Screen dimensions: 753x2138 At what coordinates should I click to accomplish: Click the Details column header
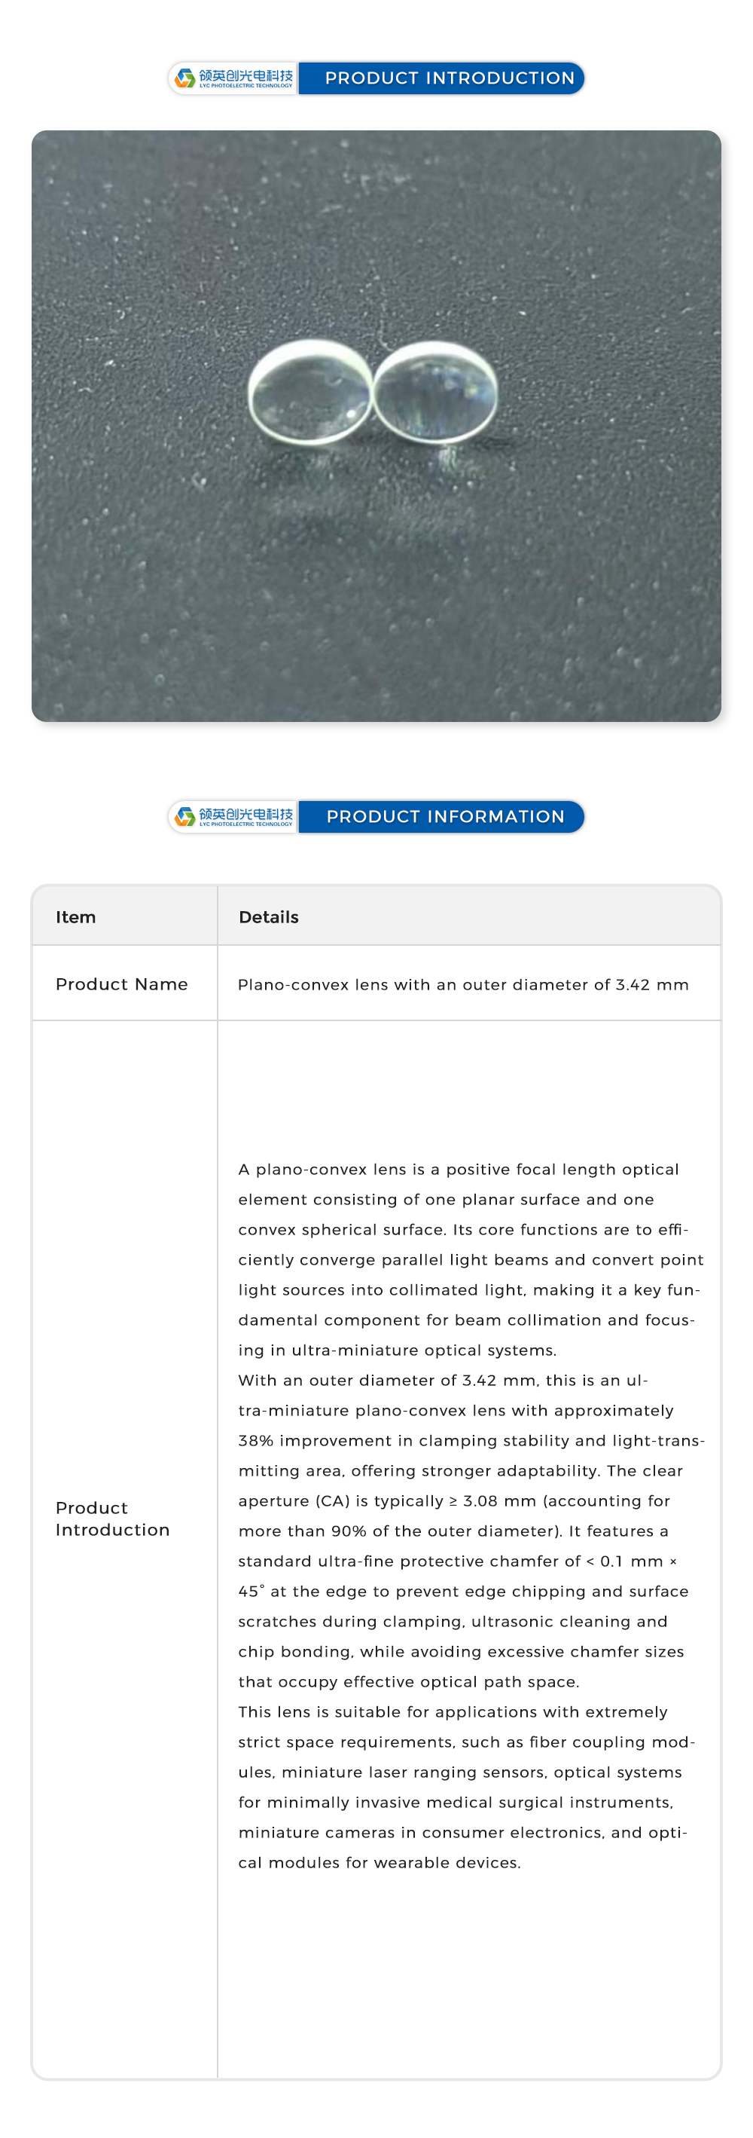[269, 917]
